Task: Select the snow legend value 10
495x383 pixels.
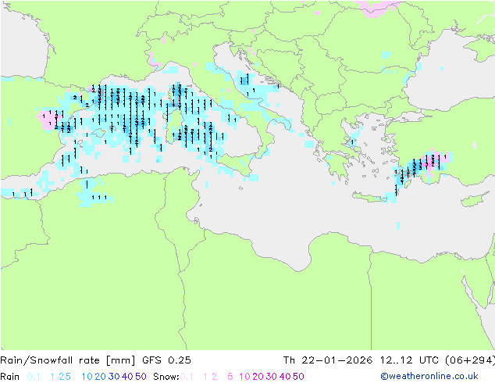Action: tap(244, 377)
